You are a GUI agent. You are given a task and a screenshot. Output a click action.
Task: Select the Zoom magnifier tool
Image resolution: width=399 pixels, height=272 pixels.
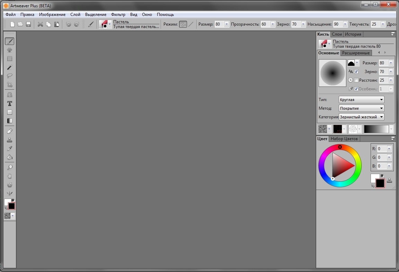point(9,167)
